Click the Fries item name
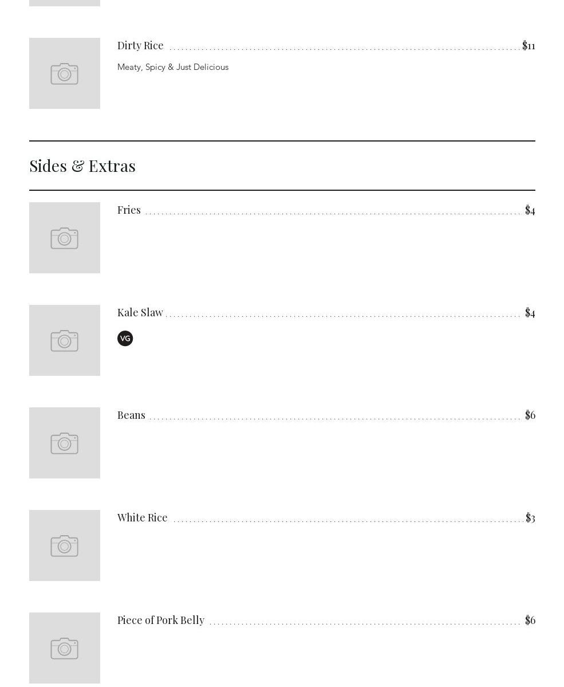564x687 pixels. click(129, 210)
